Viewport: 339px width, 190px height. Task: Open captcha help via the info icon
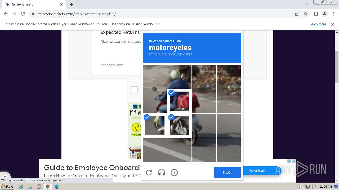174,173
